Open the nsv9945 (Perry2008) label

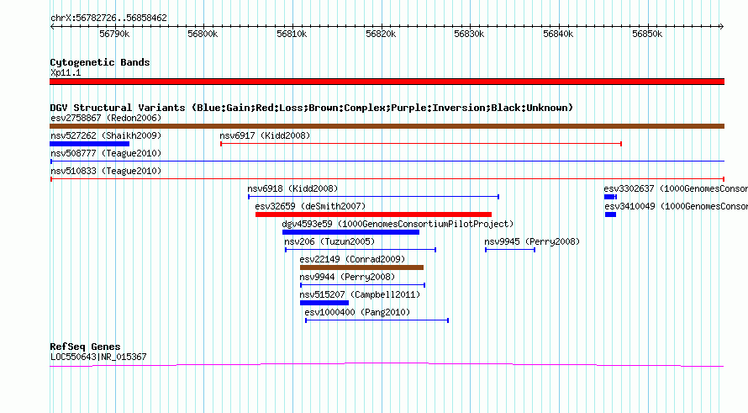point(532,241)
